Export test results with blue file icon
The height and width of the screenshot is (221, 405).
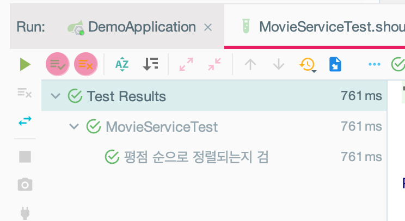click(x=335, y=64)
